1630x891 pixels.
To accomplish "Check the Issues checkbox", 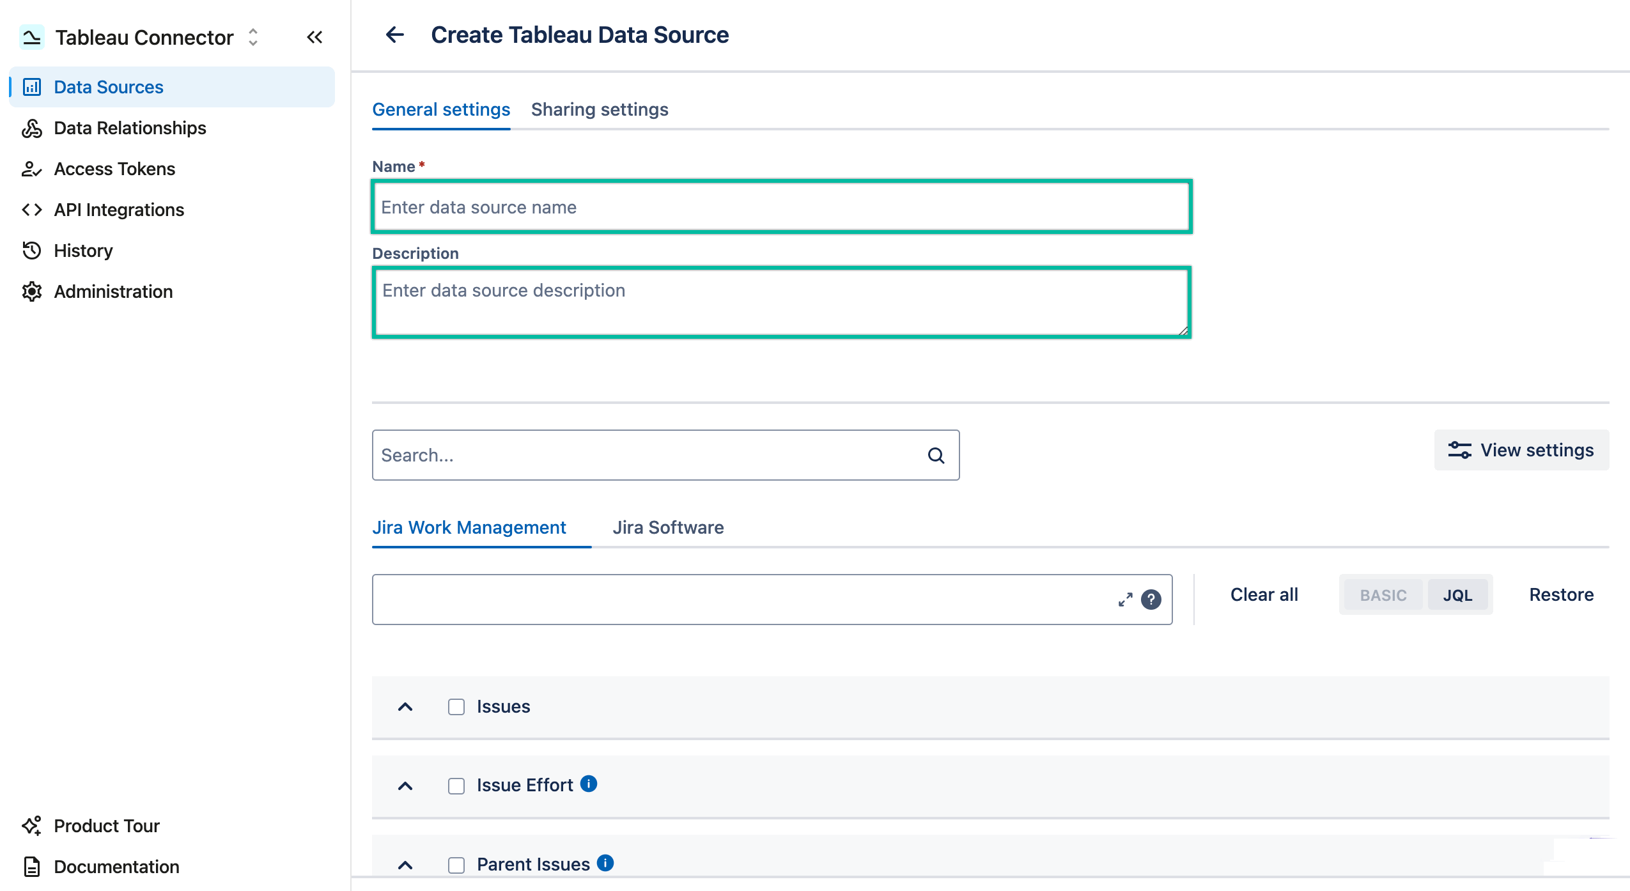I will pyautogui.click(x=456, y=707).
